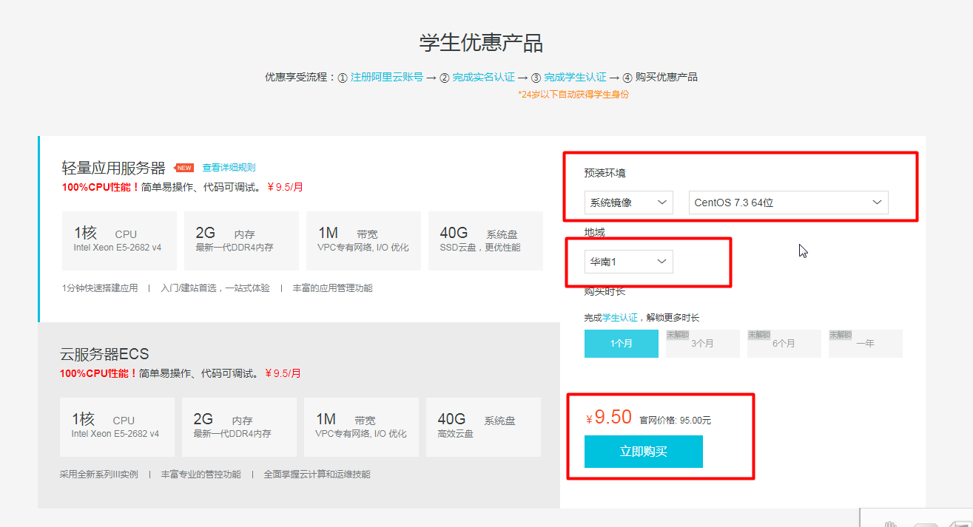Open the 华南1 region dropdown
Image resolution: width=973 pixels, height=527 pixels.
628,262
